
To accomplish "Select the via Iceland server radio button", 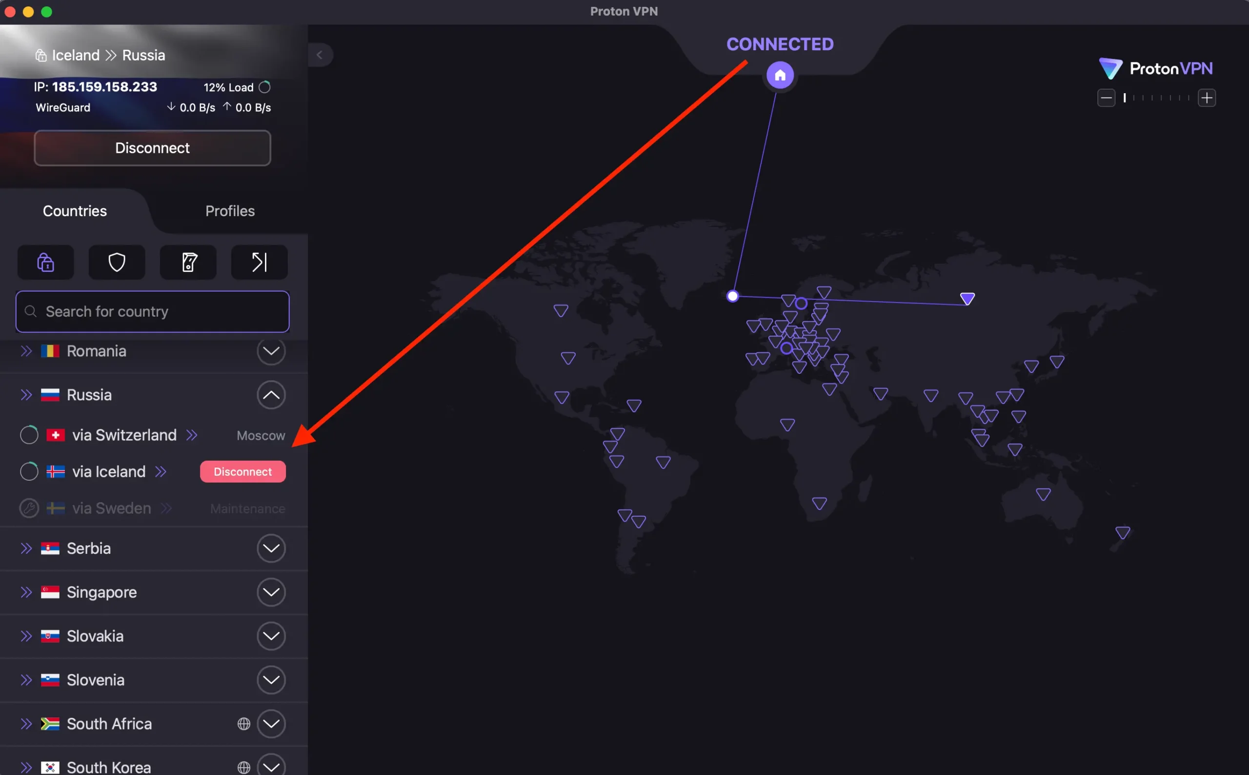I will click(x=29, y=471).
